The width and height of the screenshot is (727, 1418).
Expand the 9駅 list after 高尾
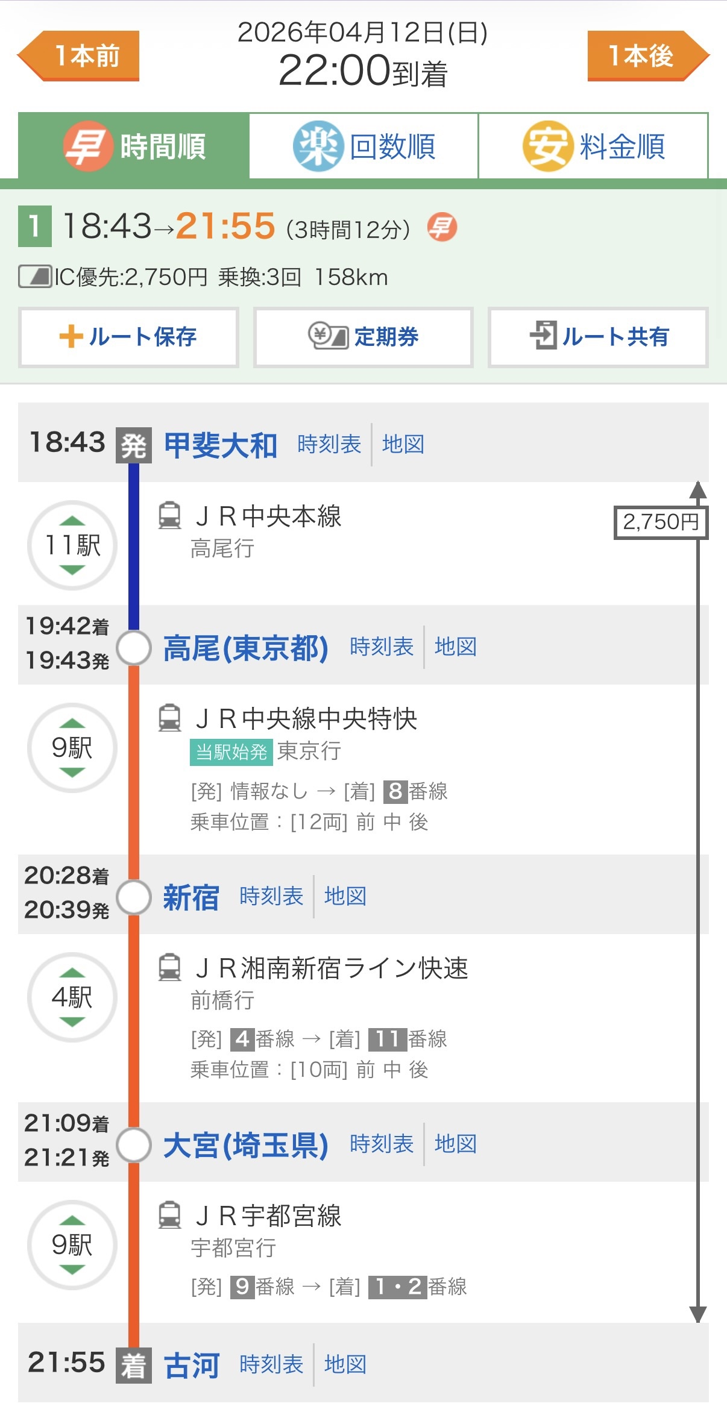(x=72, y=748)
